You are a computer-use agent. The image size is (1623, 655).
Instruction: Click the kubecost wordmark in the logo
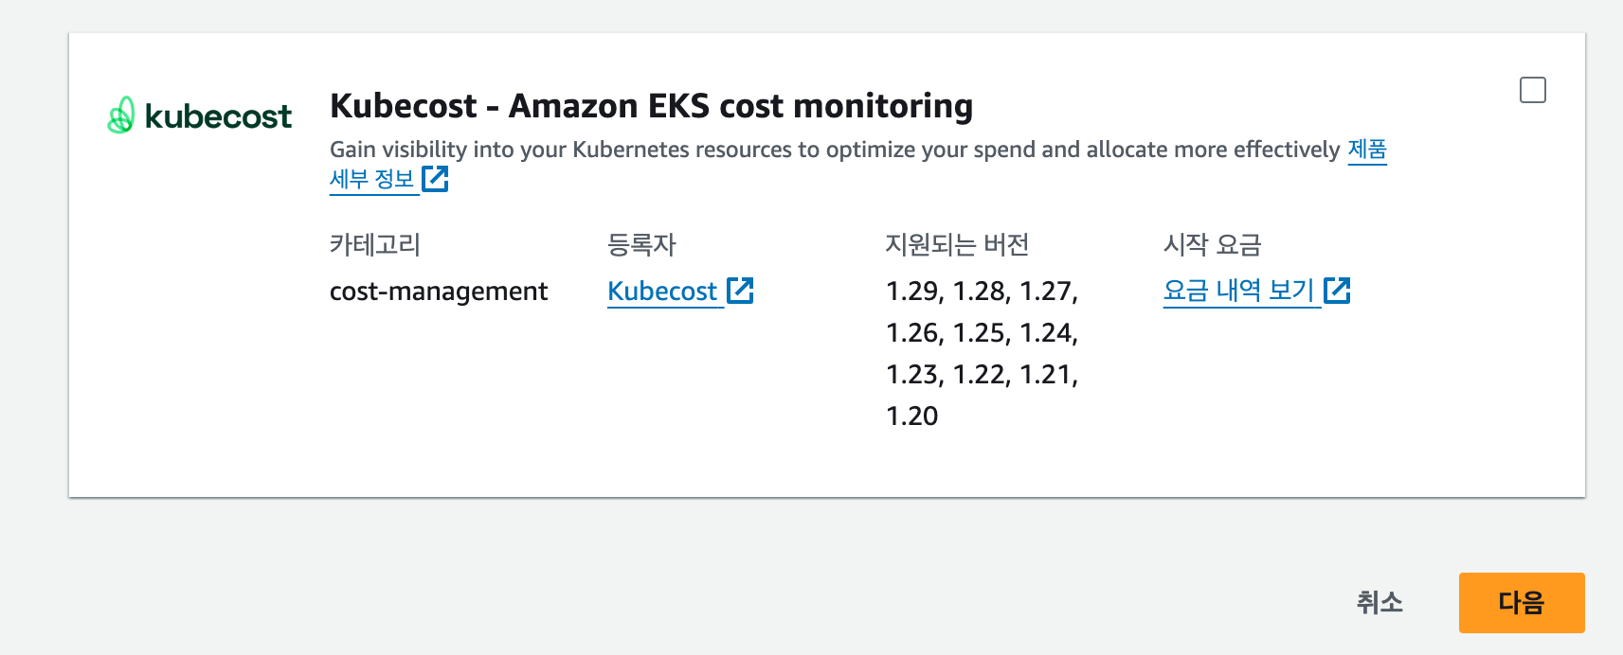tap(218, 116)
